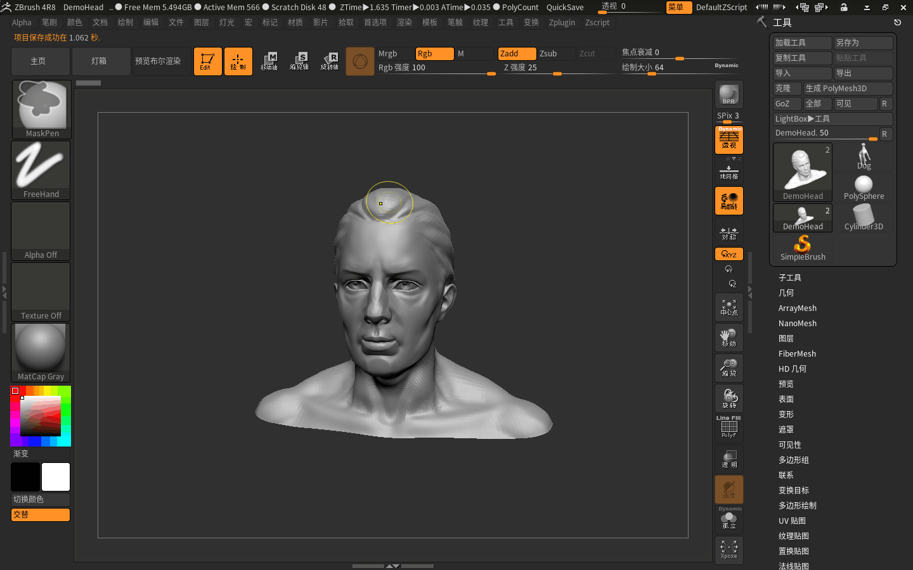The width and height of the screenshot is (913, 570).
Task: Select the 缩放轴 Scale icon
Action: (299, 61)
